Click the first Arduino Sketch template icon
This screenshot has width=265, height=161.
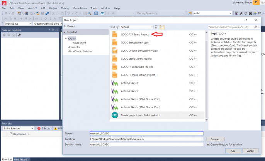pos(114,83)
